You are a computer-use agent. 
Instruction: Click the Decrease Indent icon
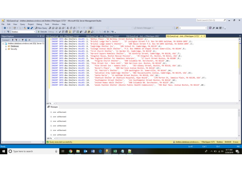(105, 32)
